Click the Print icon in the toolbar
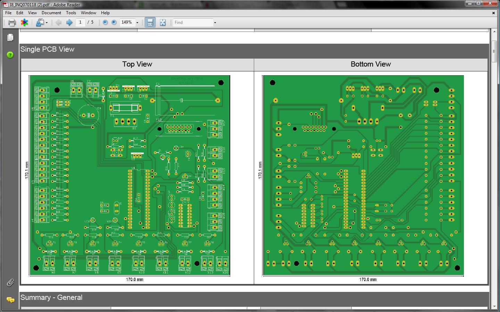 (x=12, y=23)
